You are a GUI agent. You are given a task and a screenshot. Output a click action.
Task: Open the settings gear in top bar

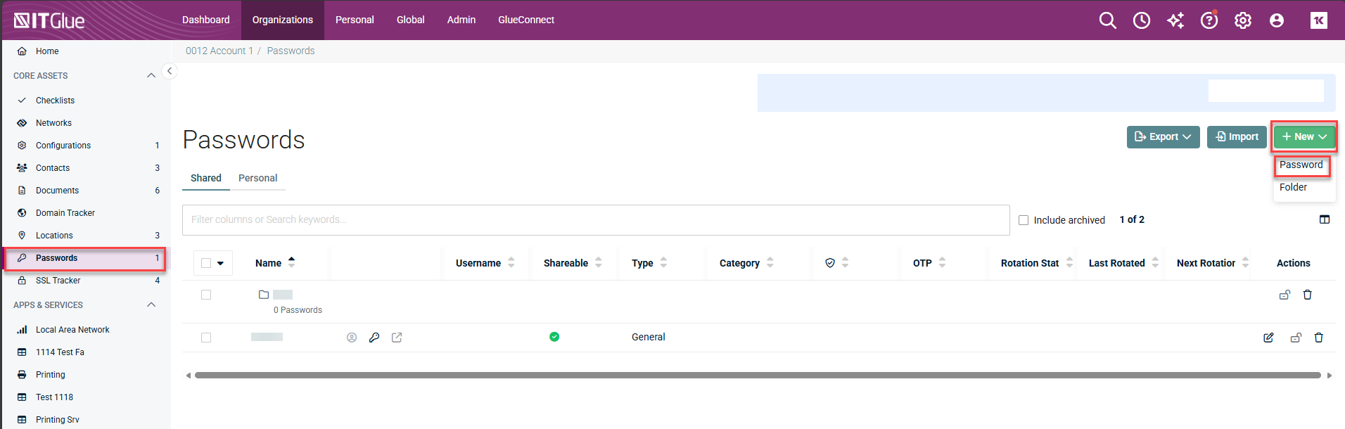[x=1242, y=20]
